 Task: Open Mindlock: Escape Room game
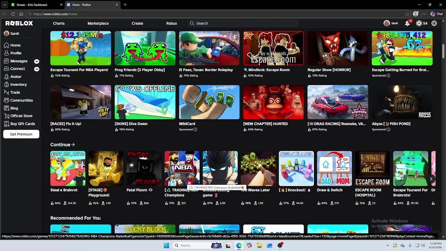coord(274,48)
